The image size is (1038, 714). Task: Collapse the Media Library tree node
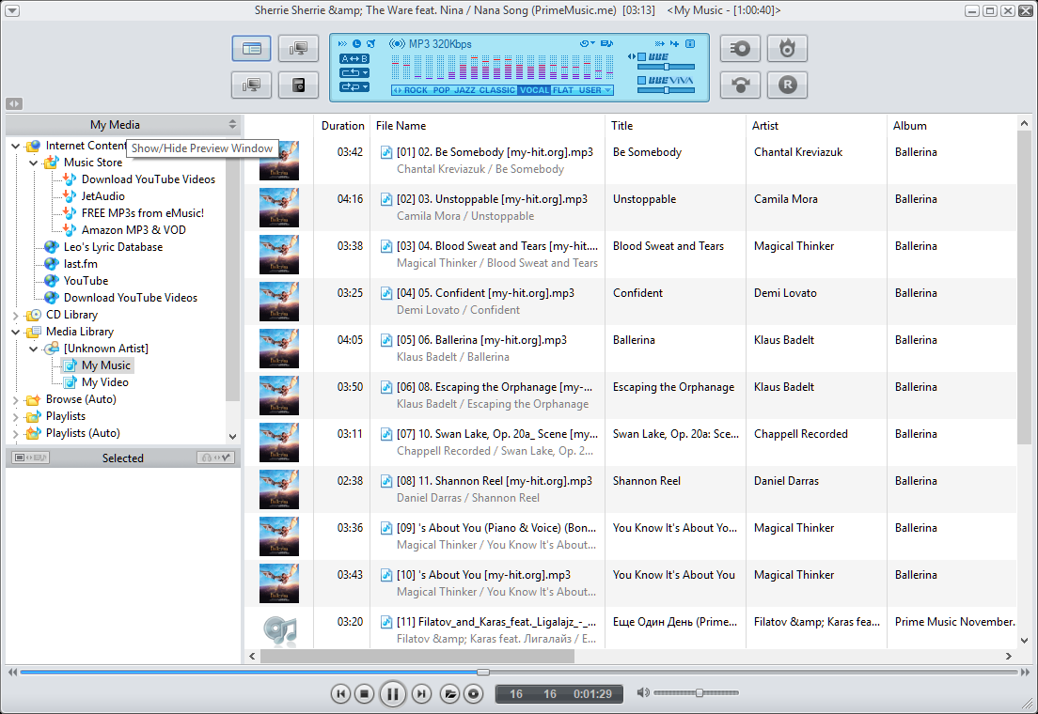tap(16, 332)
